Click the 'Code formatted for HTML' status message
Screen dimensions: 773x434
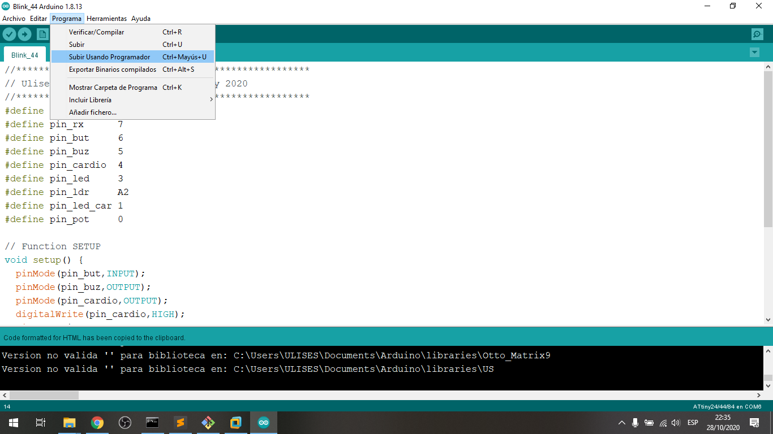(x=95, y=338)
